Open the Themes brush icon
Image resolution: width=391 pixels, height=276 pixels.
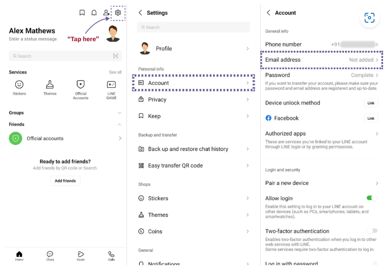click(x=50, y=85)
